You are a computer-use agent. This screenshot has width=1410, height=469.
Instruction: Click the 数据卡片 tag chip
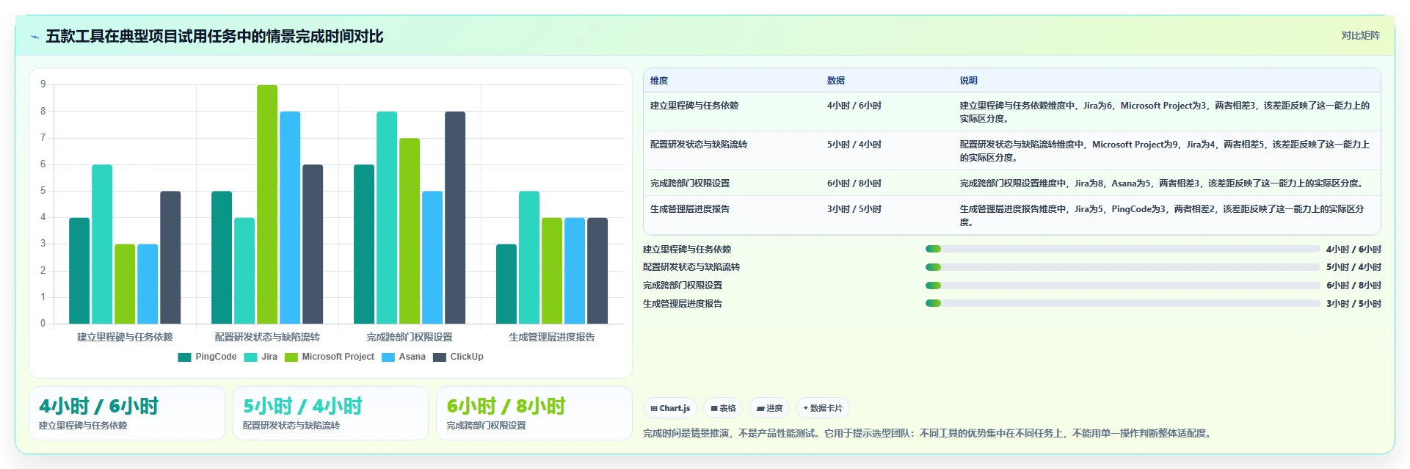[x=823, y=408]
